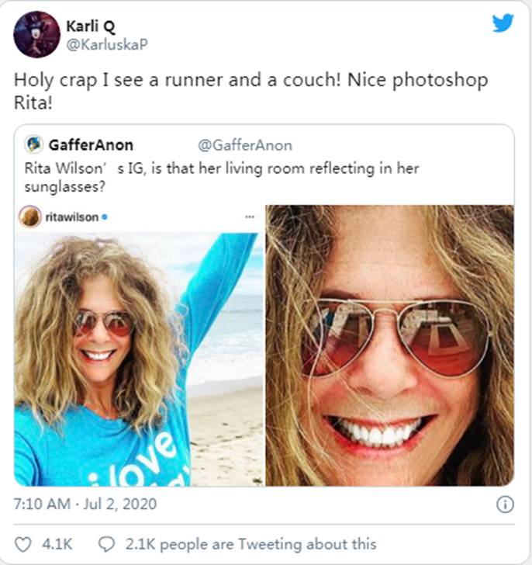Click the bold GafferAnon display name
Screen dimensions: 532x565
pos(91,145)
